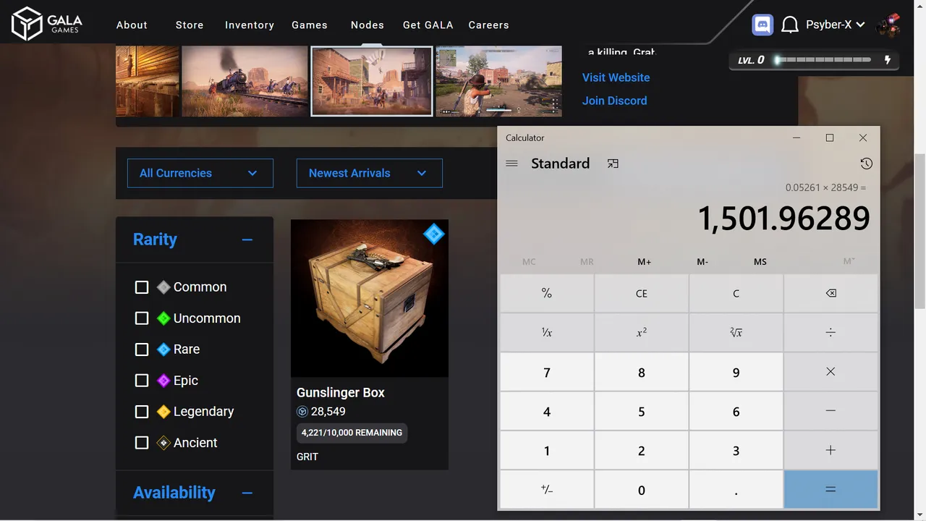Click the equals key in Calculator
The width and height of the screenshot is (926, 521).
coord(831,489)
